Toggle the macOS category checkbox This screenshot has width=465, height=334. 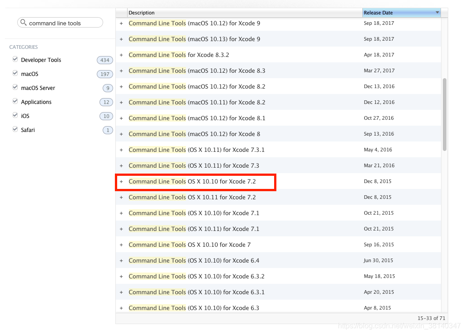(15, 73)
